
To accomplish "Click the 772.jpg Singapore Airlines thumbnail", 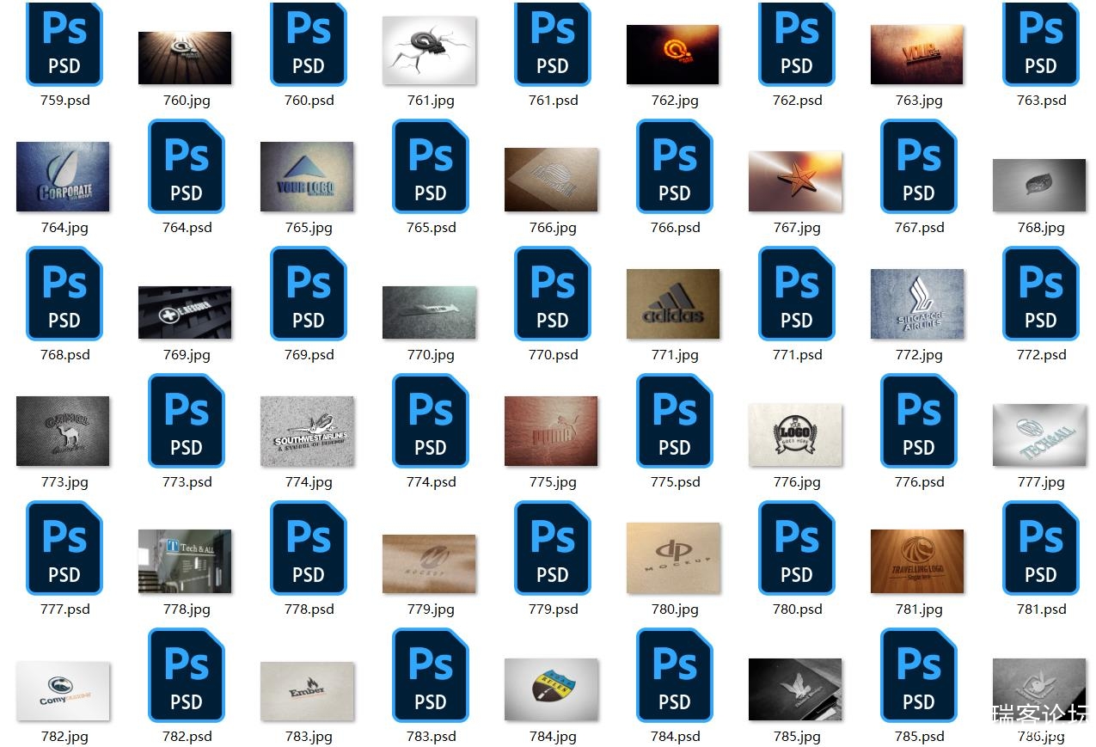I will [x=917, y=303].
